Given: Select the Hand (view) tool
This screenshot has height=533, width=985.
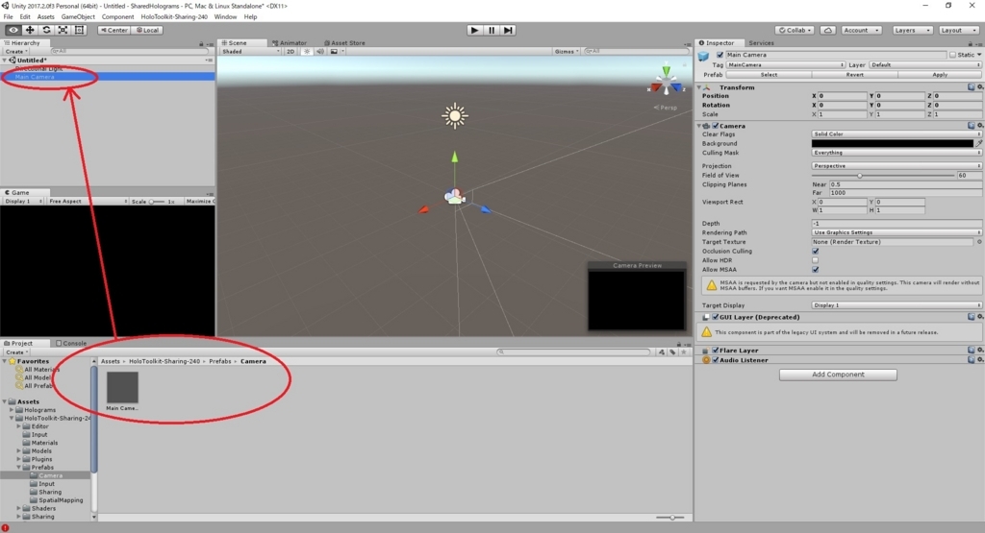Looking at the screenshot, I should click(13, 30).
